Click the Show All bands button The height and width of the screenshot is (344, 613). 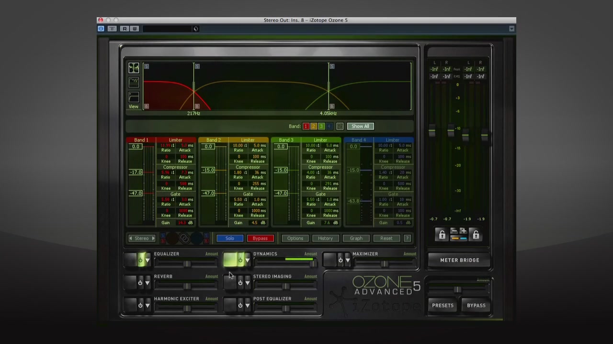tap(360, 126)
